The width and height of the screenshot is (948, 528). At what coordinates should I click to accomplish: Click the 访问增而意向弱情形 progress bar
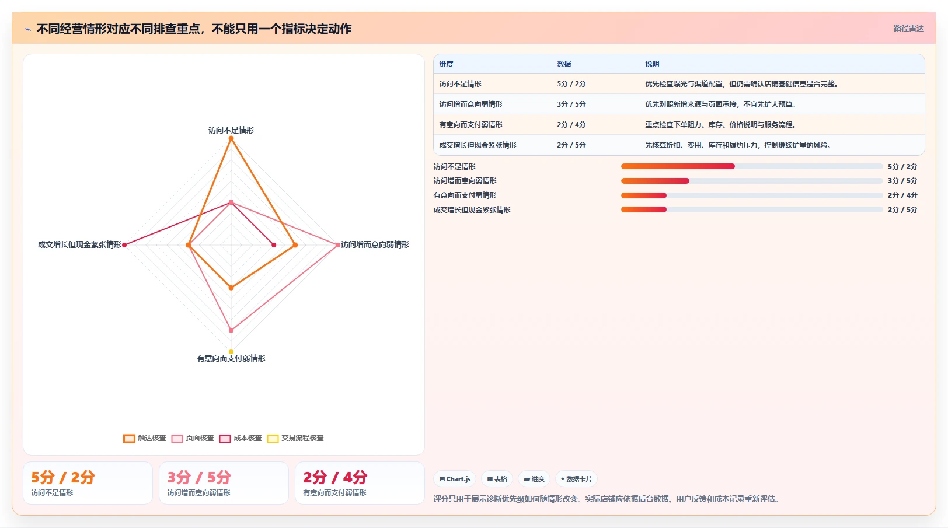[x=752, y=181]
